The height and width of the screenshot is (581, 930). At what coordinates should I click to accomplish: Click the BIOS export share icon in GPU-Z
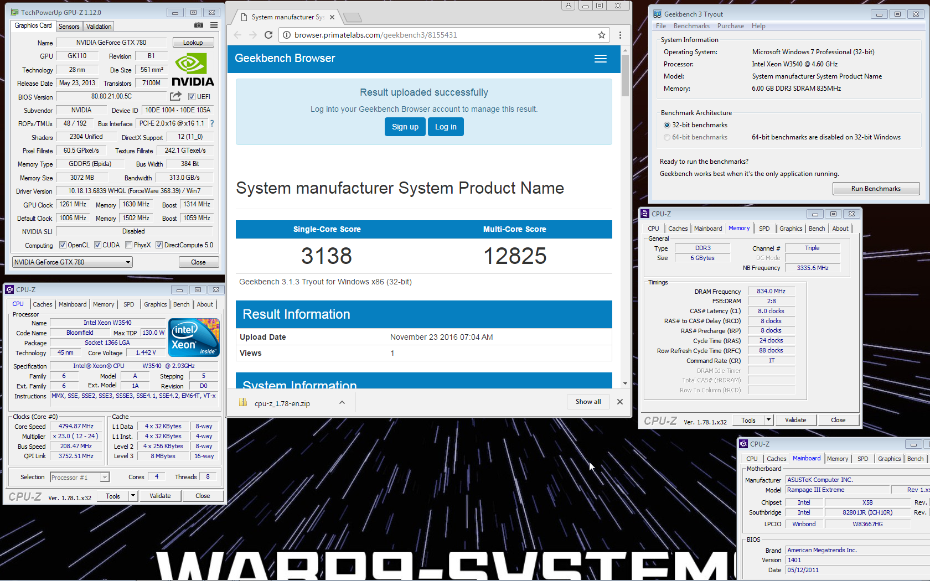click(176, 96)
